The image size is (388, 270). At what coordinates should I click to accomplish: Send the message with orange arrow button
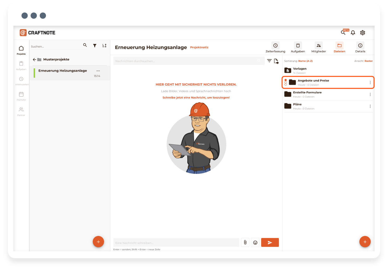(x=270, y=242)
